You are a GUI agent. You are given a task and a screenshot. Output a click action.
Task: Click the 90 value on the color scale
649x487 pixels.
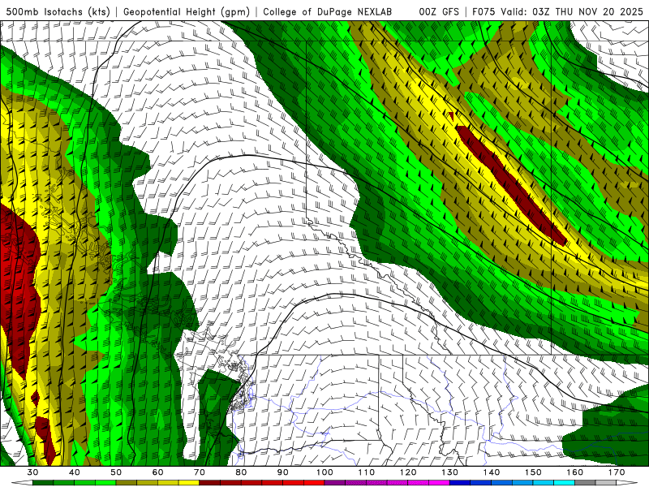click(282, 472)
